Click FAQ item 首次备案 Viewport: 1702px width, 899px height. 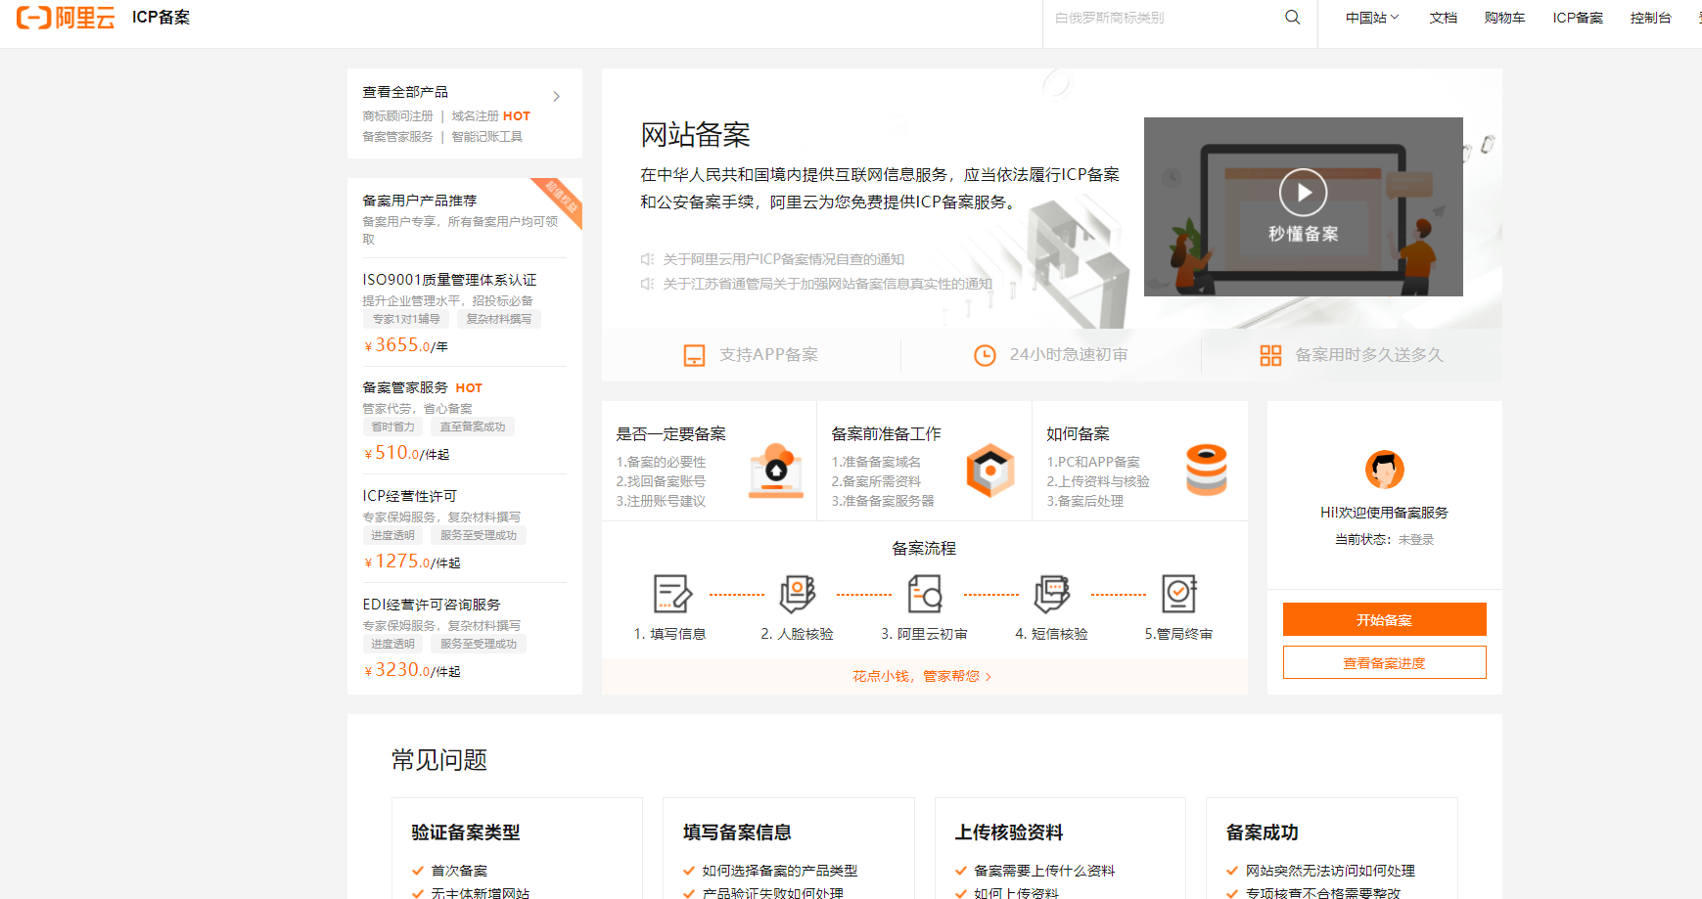pos(459,871)
